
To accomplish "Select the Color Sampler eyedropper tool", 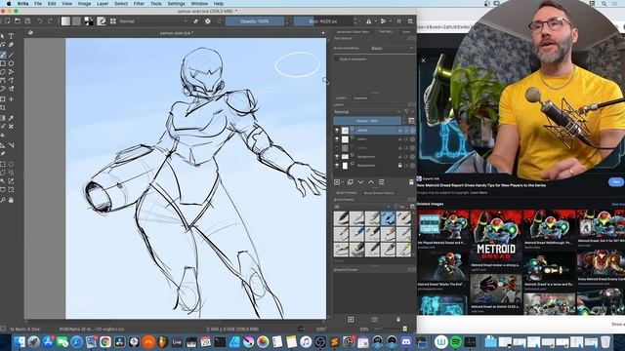I will [x=11, y=118].
